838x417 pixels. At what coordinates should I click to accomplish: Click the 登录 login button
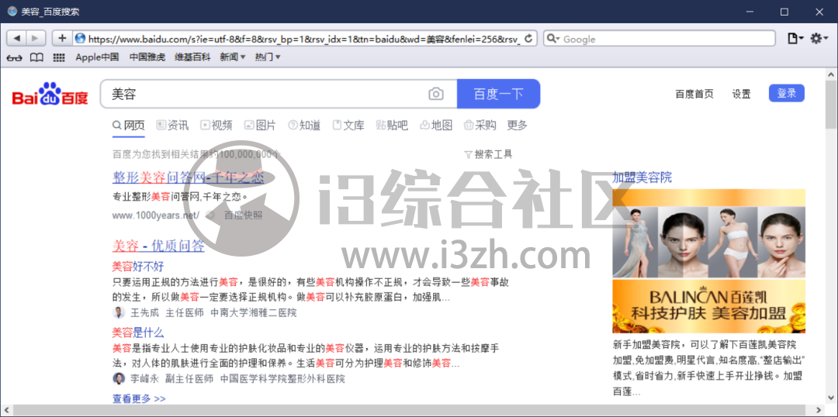click(787, 94)
